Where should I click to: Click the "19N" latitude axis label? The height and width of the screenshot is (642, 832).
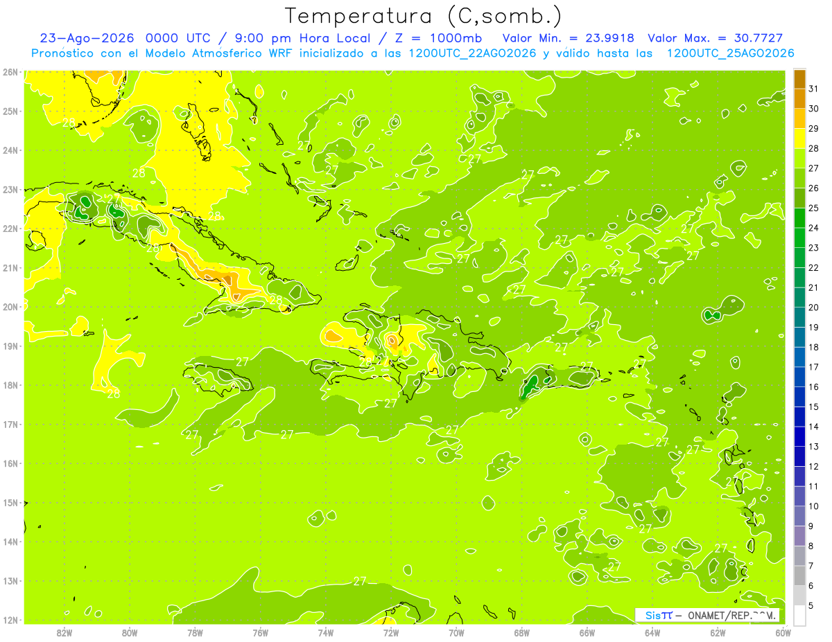10,346
